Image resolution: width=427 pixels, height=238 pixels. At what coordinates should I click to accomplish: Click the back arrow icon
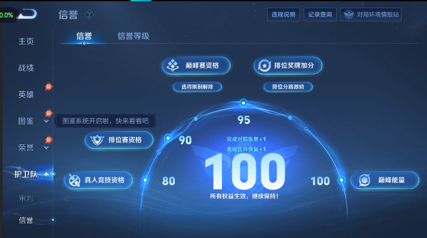(x=27, y=14)
